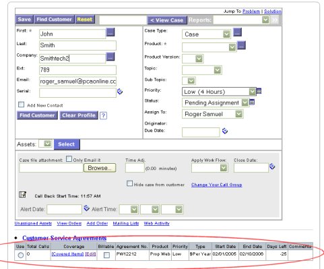Check Billable box for agreement PW12212
Viewport: 324px width, 269px height.
coord(106,255)
